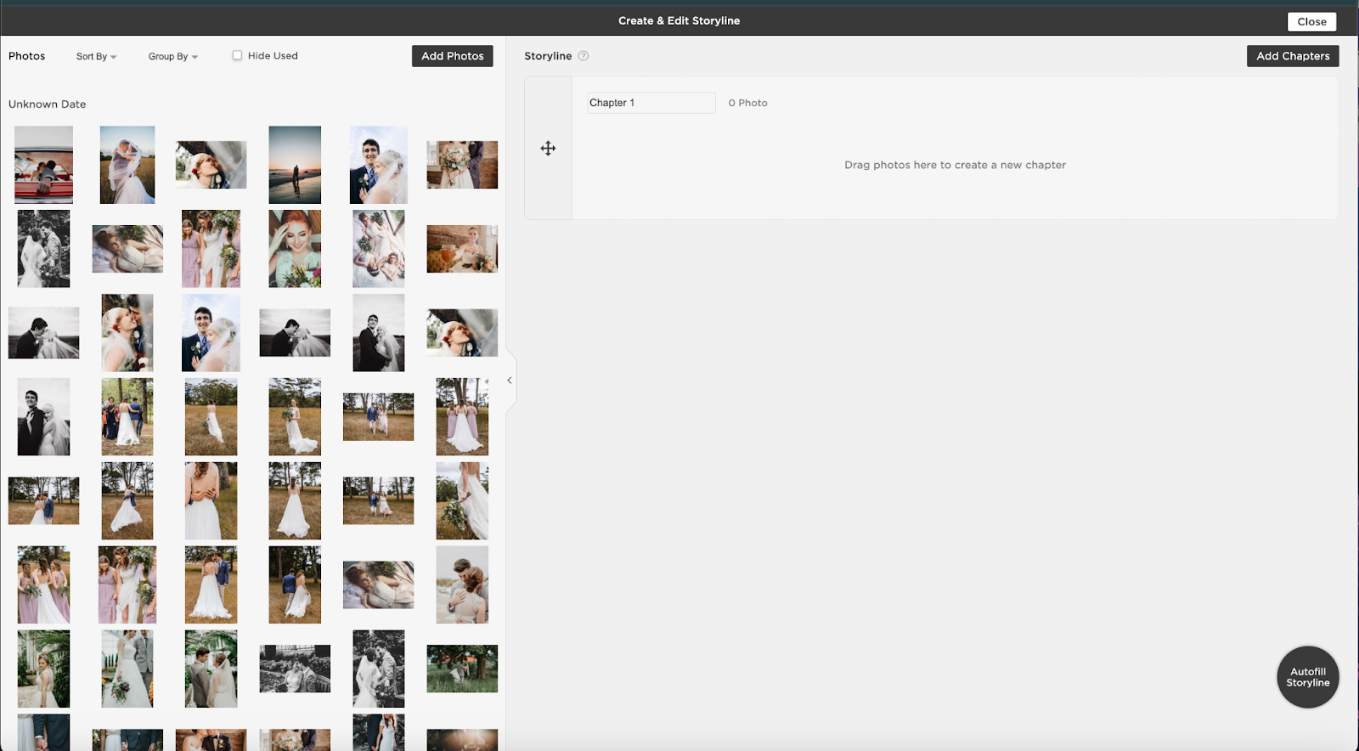Enable the Hide Used checkbox
1359x751 pixels.
(237, 55)
